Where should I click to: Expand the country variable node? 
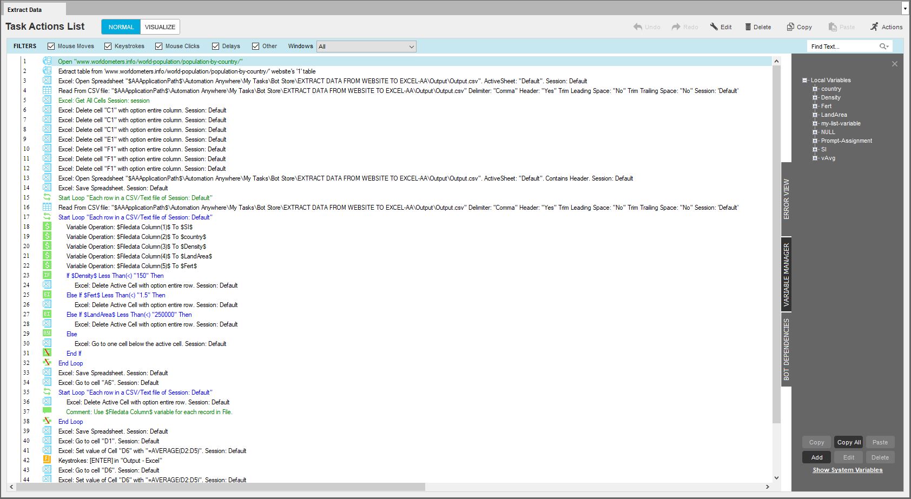pos(815,89)
